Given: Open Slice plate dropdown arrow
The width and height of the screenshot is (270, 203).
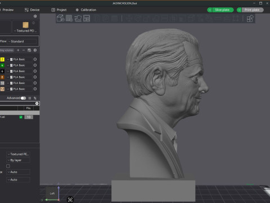Looking at the screenshot, I should tap(210, 10).
